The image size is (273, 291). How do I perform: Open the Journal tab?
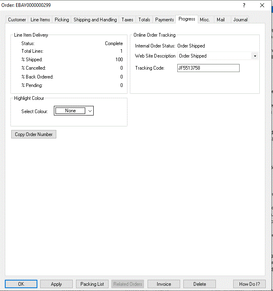point(240,20)
